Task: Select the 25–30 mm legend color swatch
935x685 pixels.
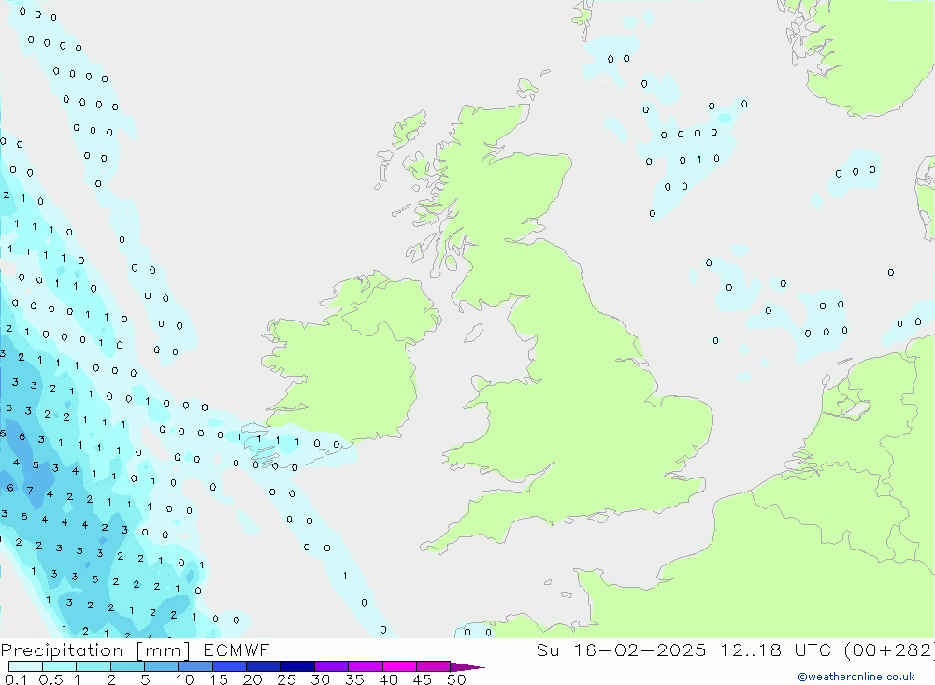Action: point(297,666)
